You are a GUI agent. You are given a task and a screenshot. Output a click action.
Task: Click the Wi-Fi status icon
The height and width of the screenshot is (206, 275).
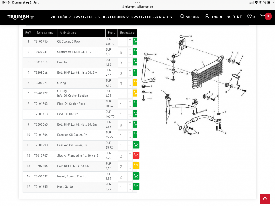click(x=256, y=2)
